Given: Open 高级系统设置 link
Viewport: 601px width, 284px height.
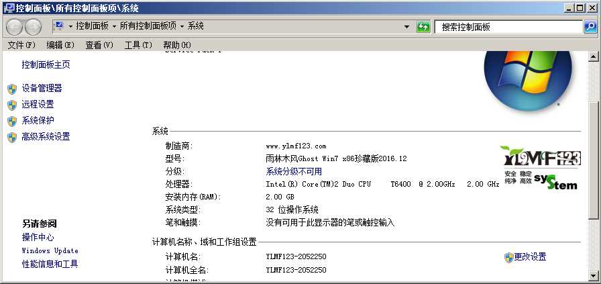Looking at the screenshot, I should click(x=46, y=136).
